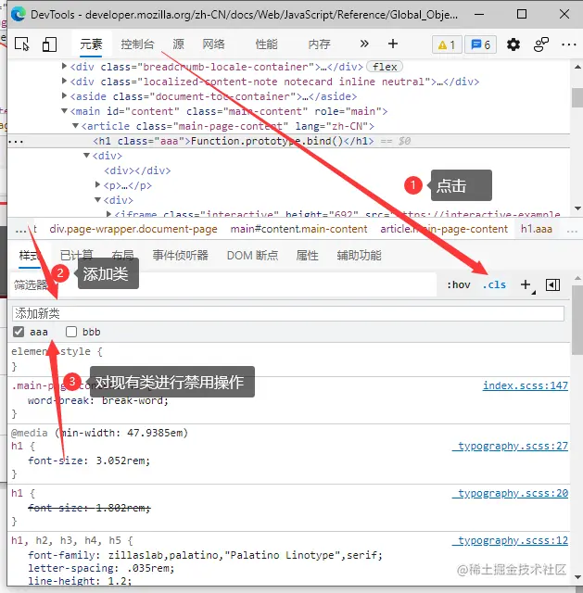Viewport: 583px width, 593px height.
Task: Click the flex badge on breadcrumb div
Action: (x=385, y=67)
